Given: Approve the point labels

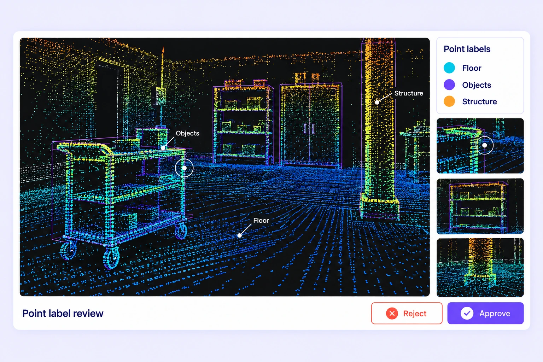Looking at the screenshot, I should click(x=485, y=313).
